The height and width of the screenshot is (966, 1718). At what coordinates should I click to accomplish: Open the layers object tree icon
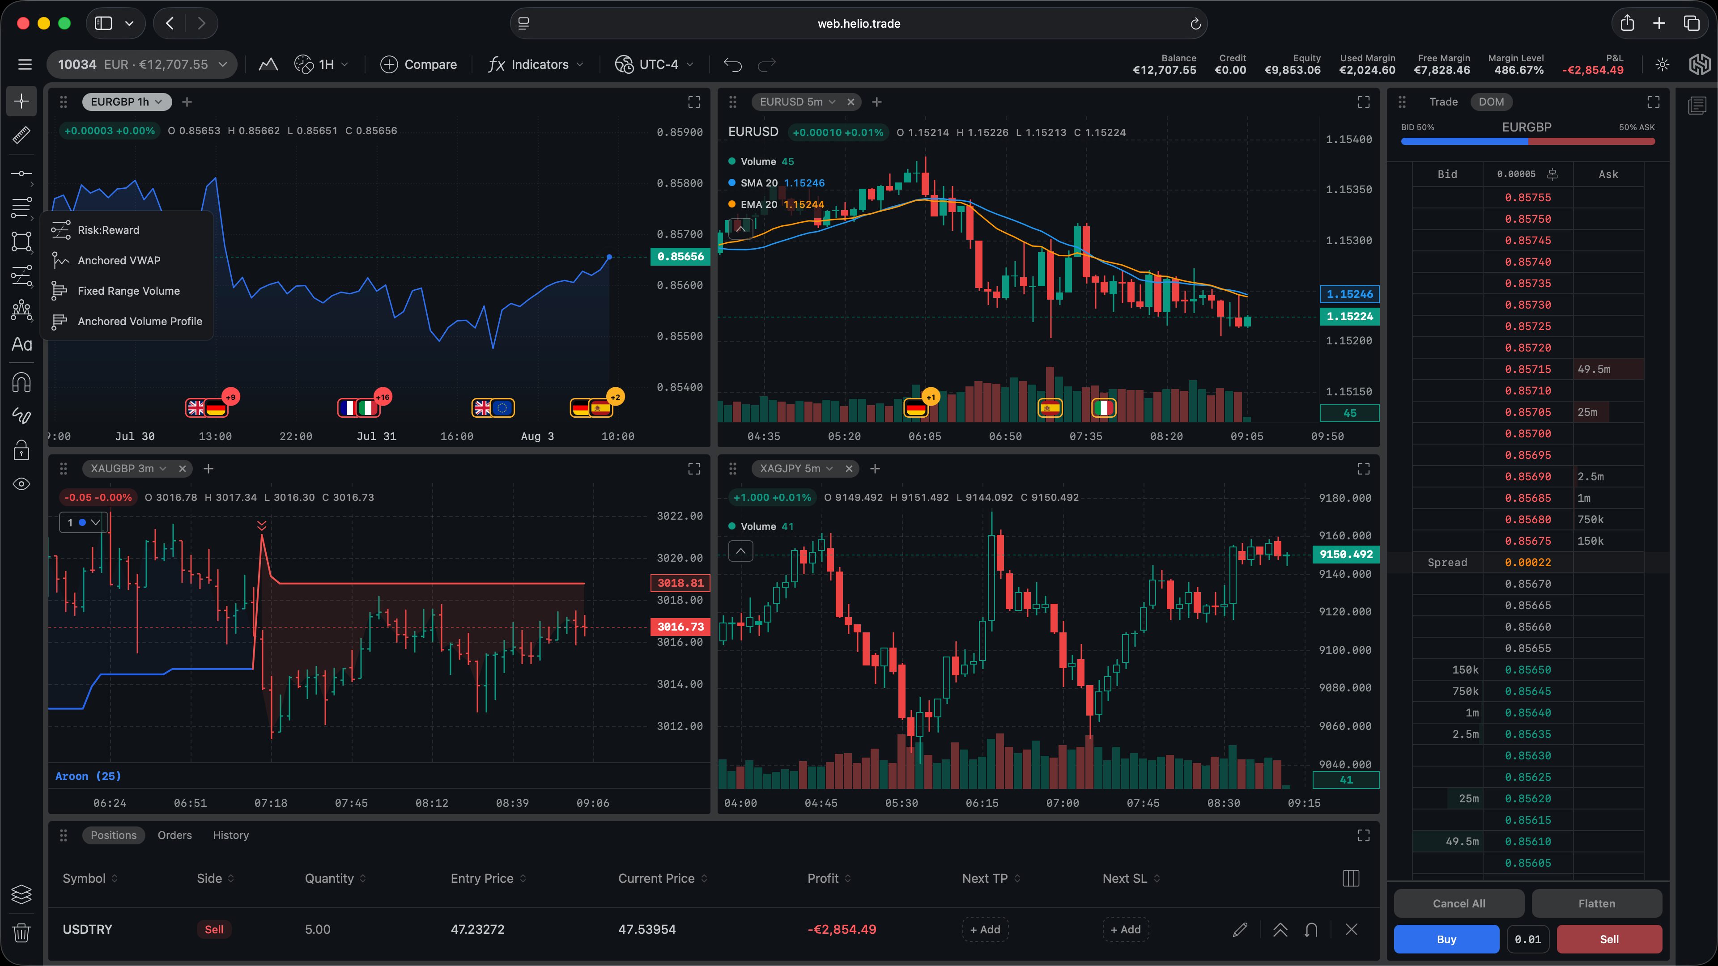tap(21, 894)
